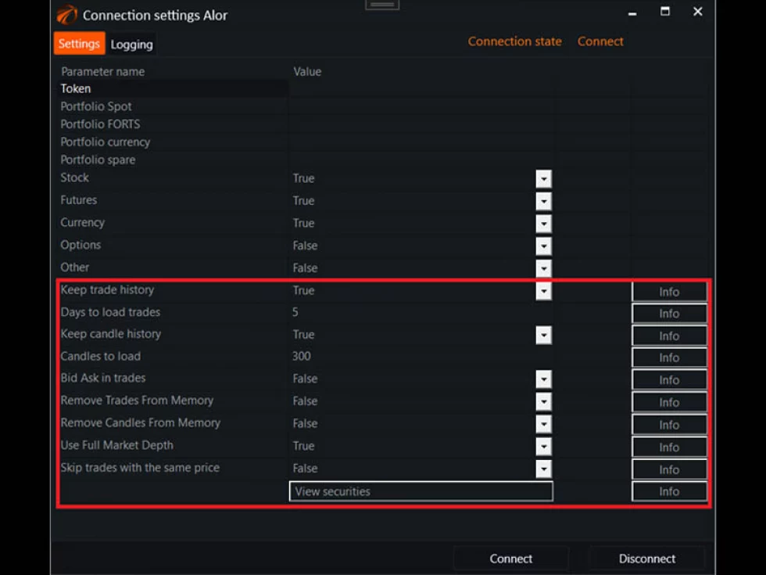
Task: Open the Currency value dropdown
Action: [x=543, y=224]
